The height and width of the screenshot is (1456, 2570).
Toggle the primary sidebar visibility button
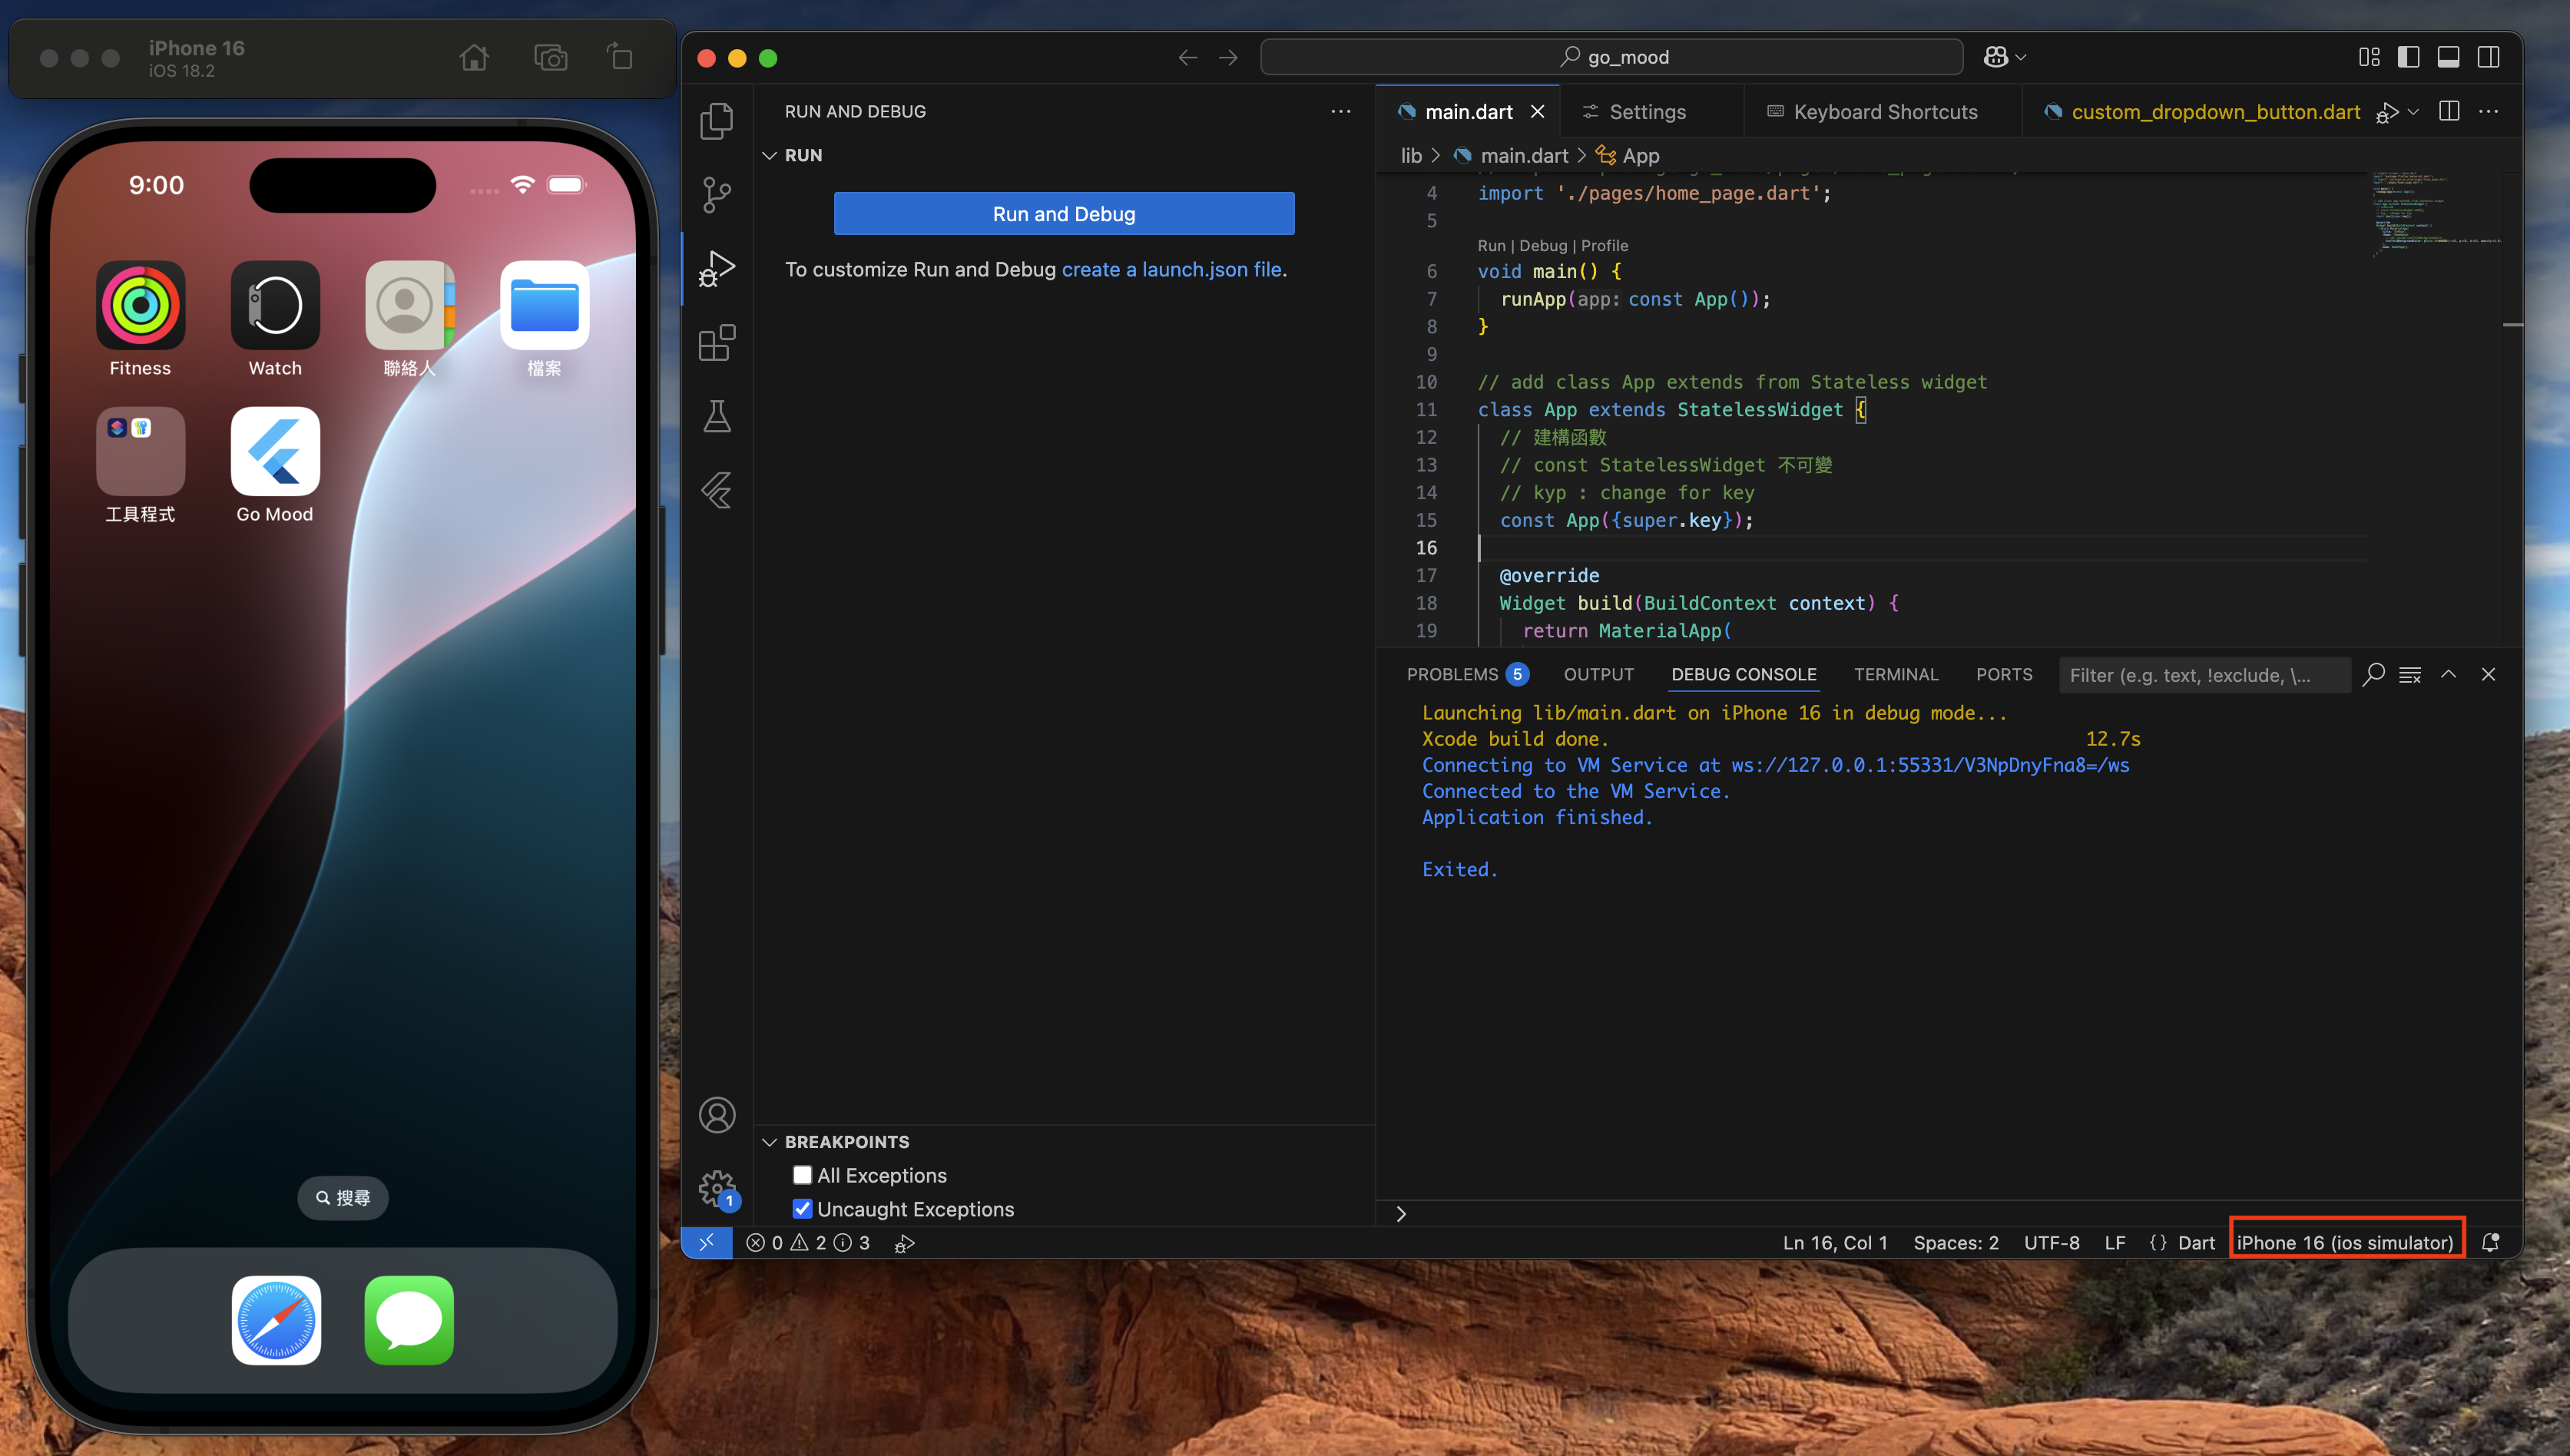[x=2408, y=57]
